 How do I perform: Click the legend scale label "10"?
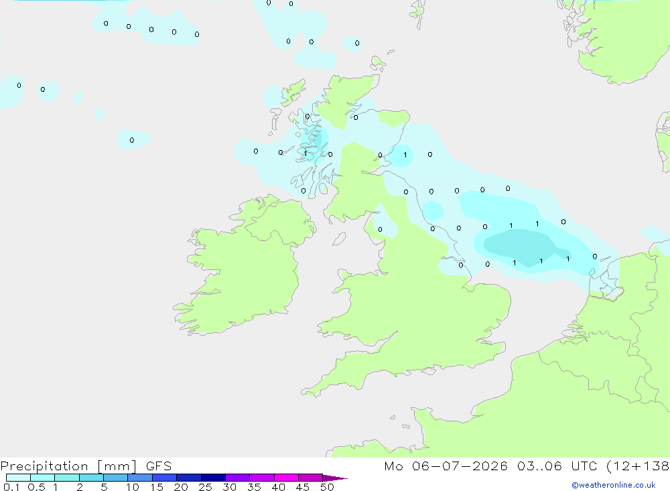click(x=132, y=487)
